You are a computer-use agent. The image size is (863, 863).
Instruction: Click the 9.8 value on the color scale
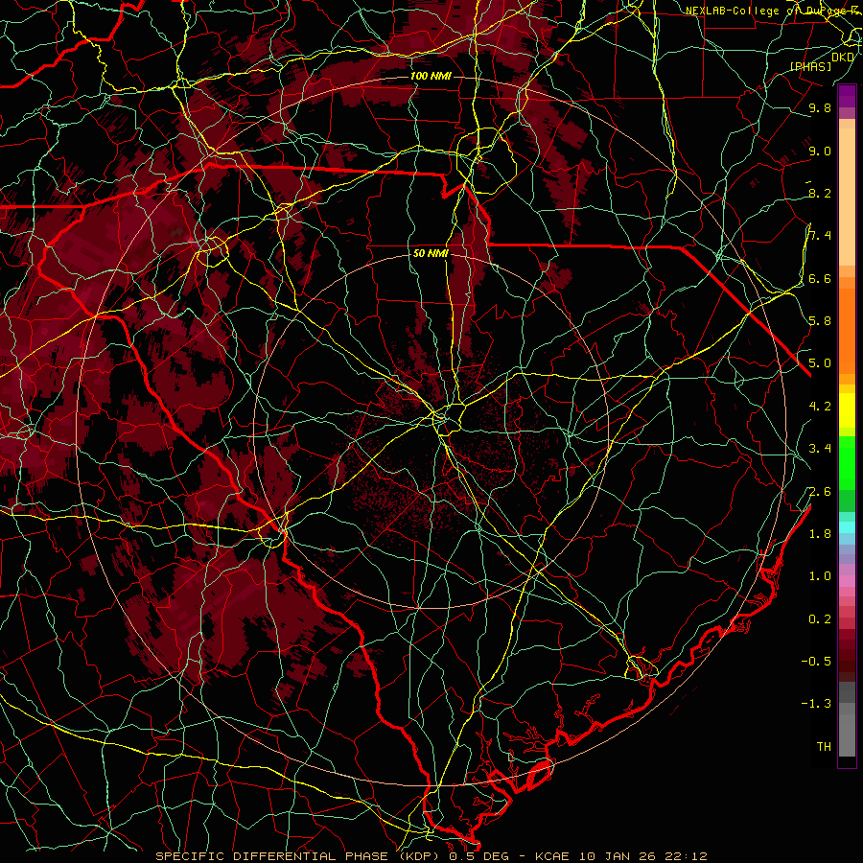(x=820, y=107)
